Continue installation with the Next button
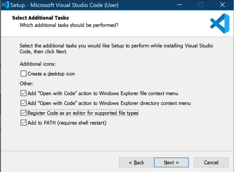 [x=171, y=163]
